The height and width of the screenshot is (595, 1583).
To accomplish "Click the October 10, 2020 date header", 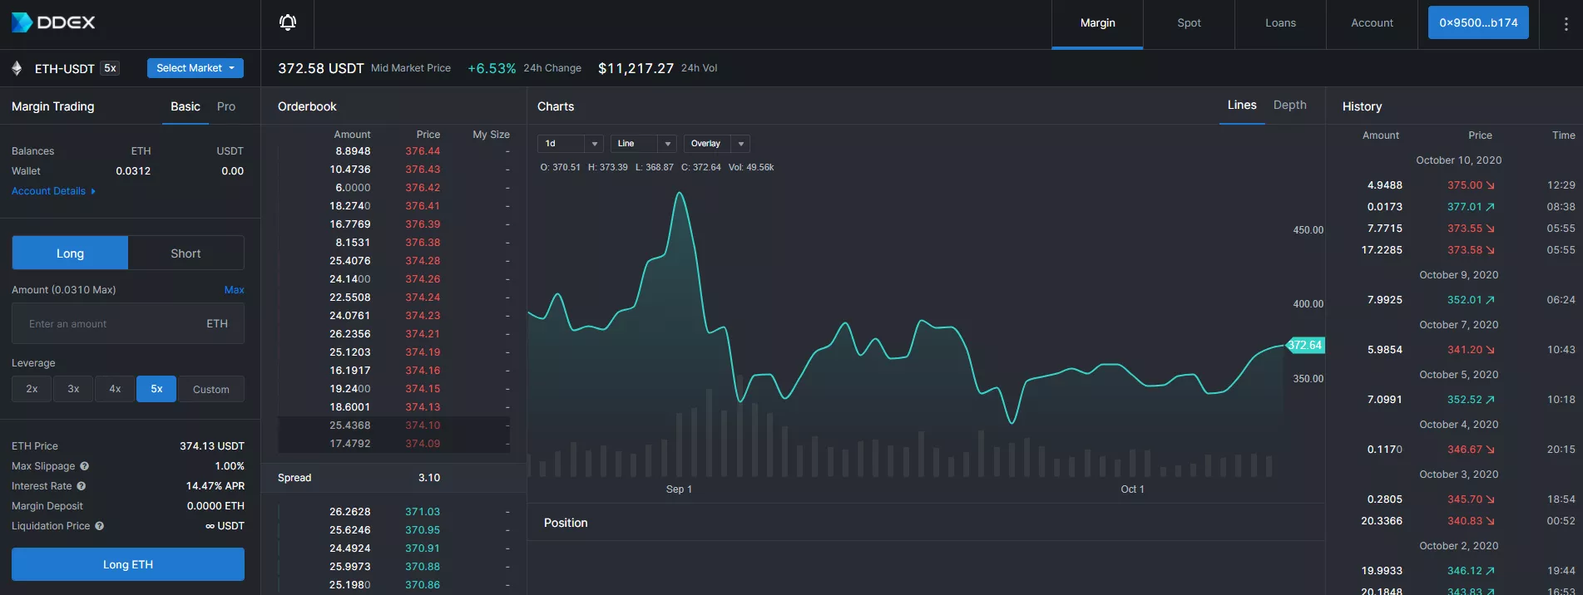I will click(x=1459, y=160).
